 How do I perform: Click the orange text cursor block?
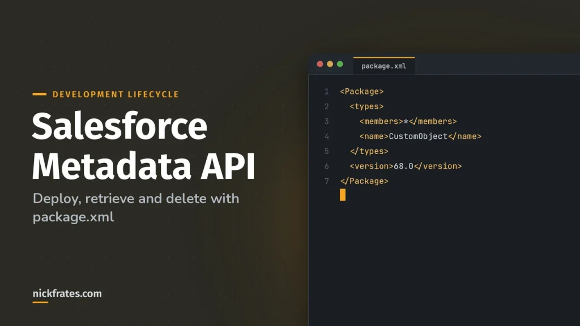coord(343,195)
